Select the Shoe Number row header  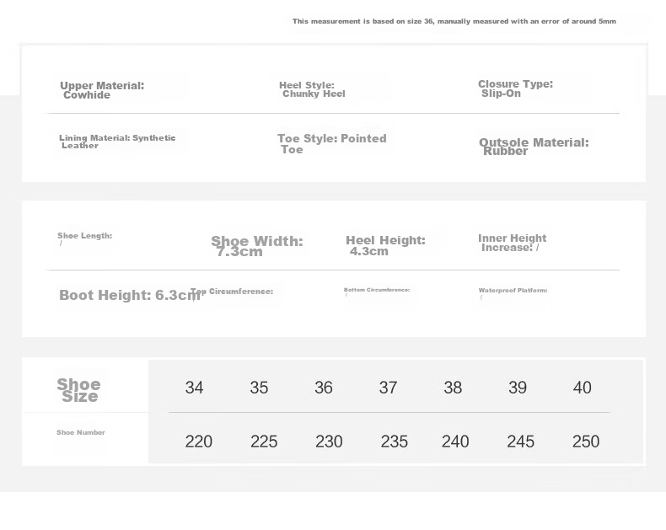[x=81, y=432]
